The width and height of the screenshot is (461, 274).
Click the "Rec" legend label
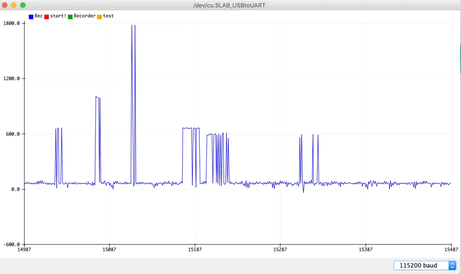[x=39, y=16]
